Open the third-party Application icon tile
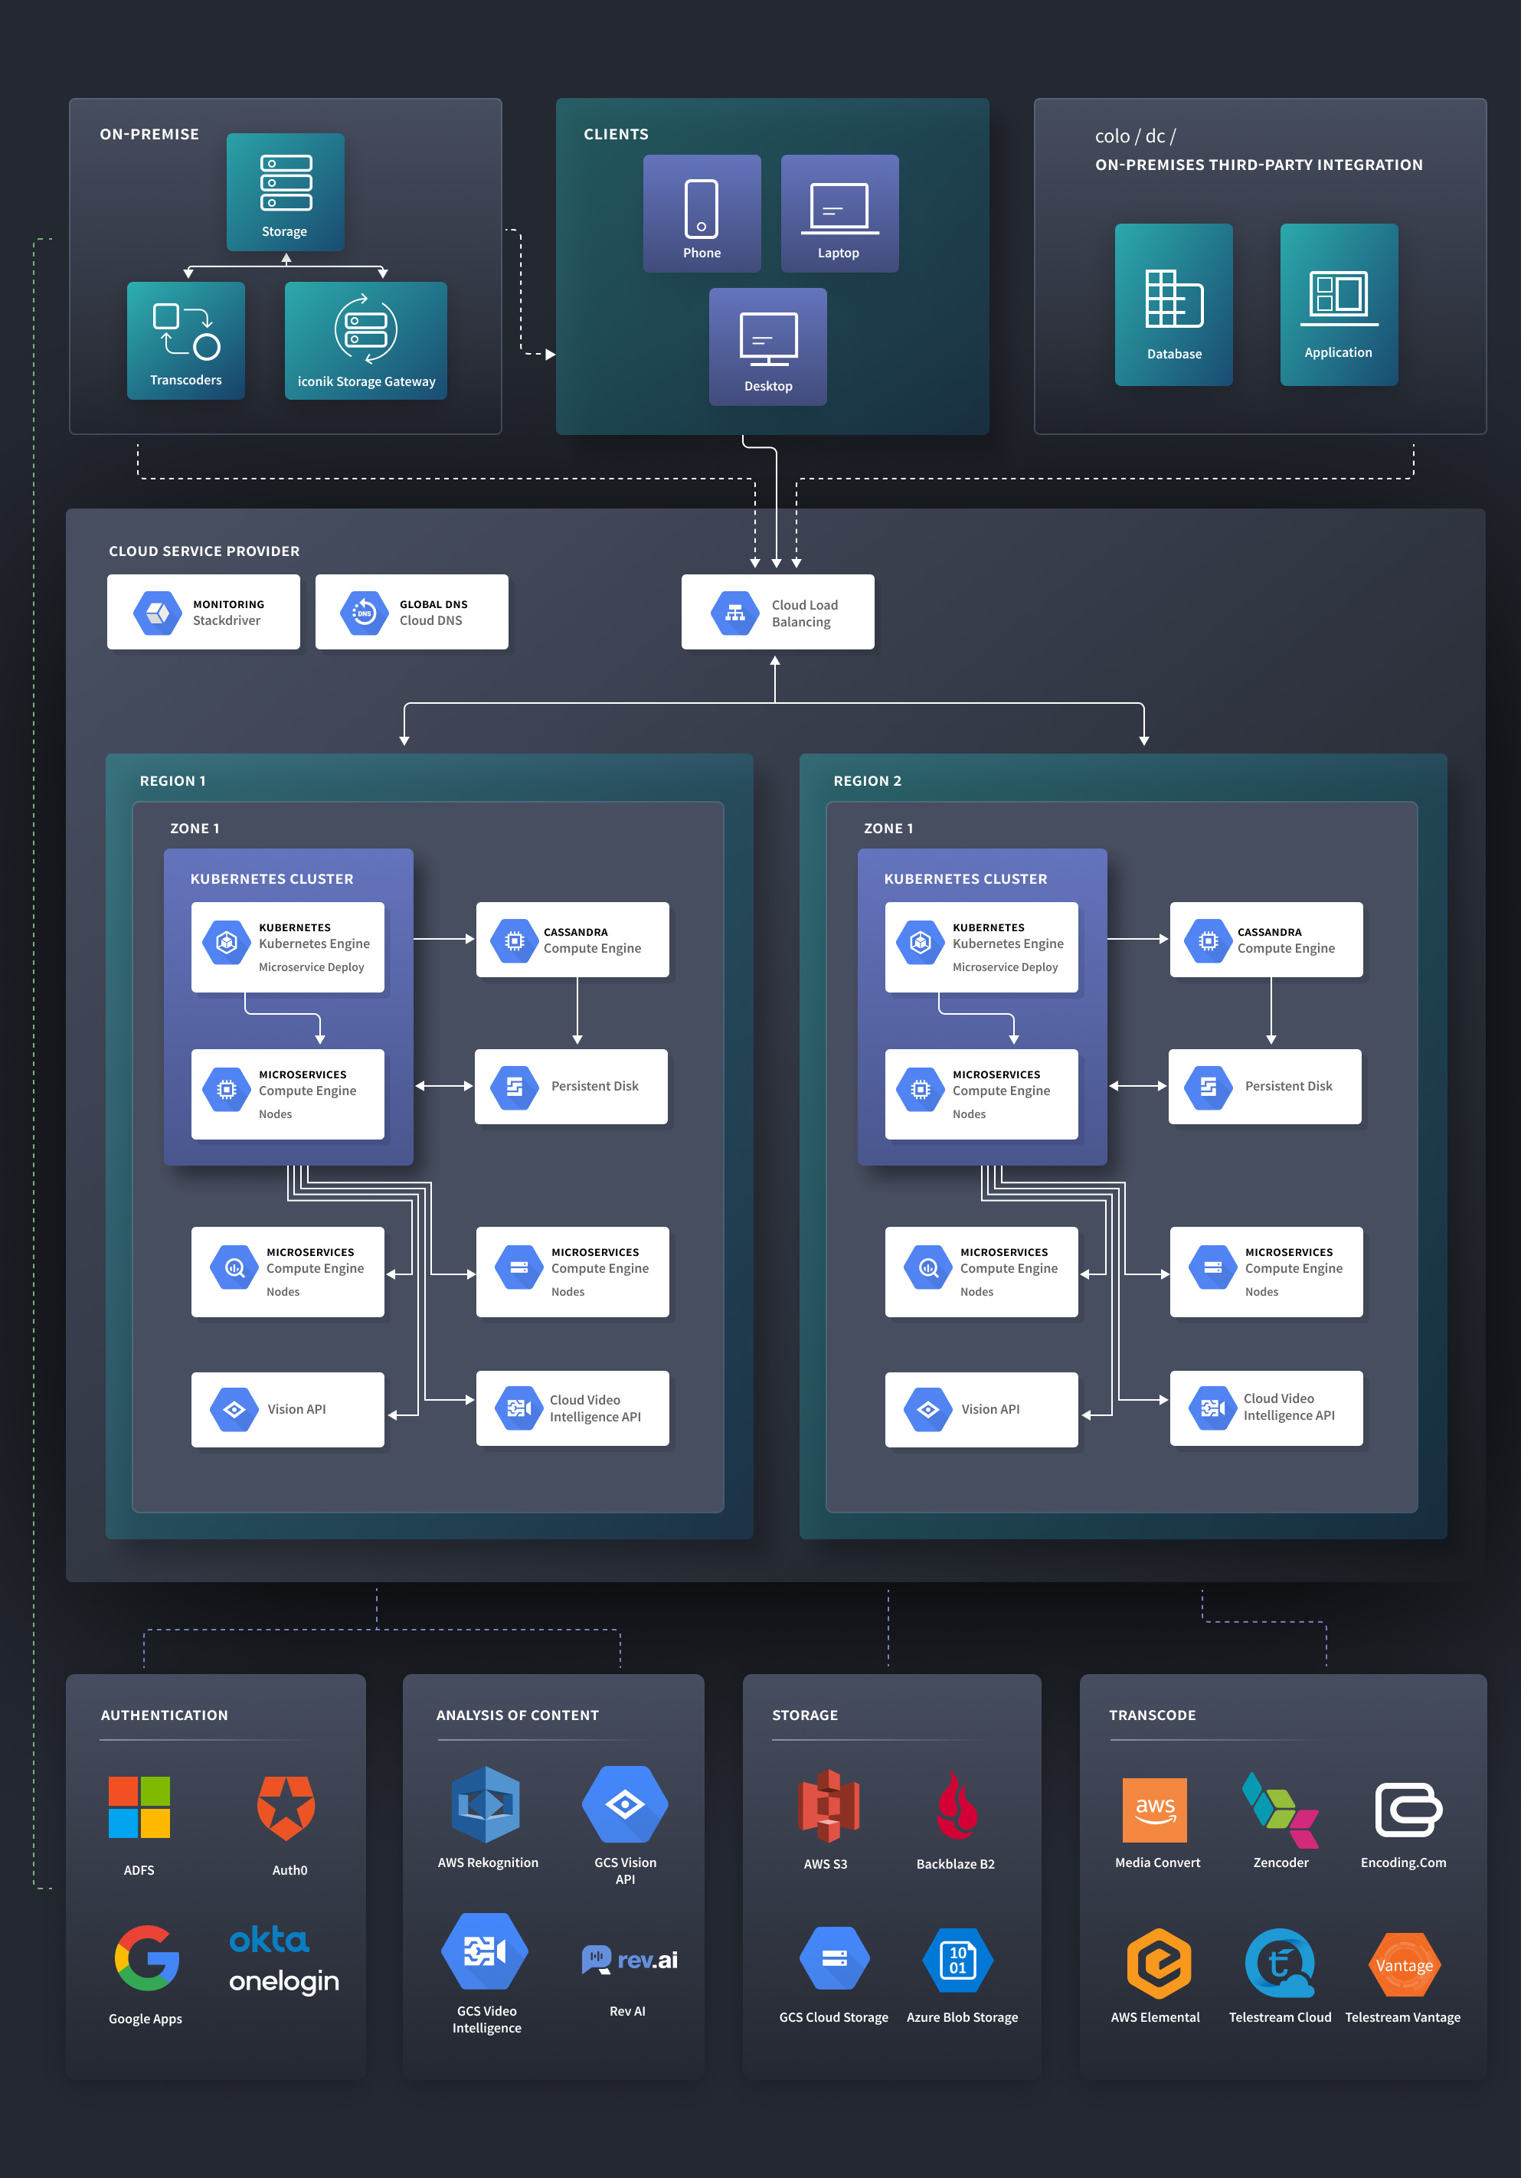 (x=1338, y=303)
